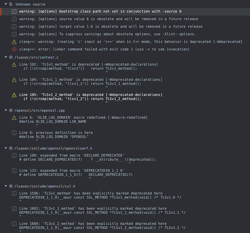This screenshot has height=233, width=250.
Task: Select the 'source value 6 is obsolete' warning
Action: click(x=109, y=19)
